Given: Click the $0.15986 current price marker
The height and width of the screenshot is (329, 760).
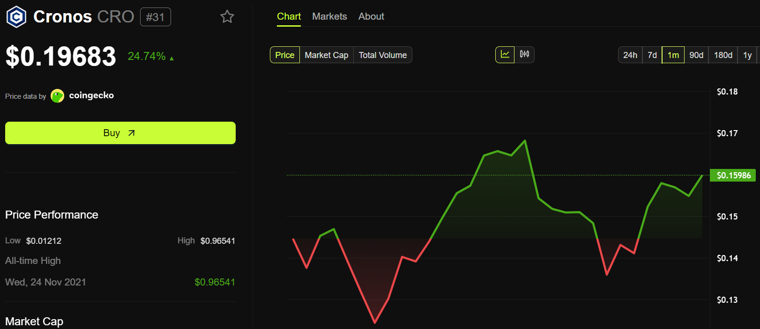Looking at the screenshot, I should [732, 175].
